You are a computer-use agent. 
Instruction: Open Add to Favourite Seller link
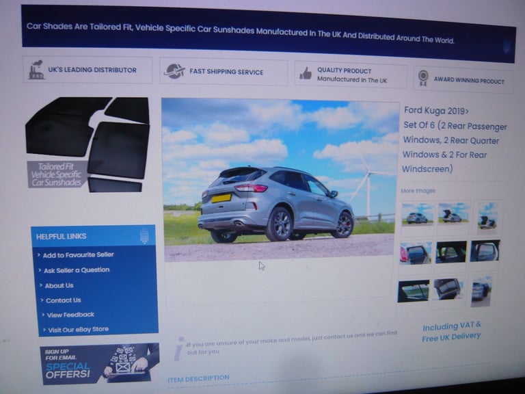pos(79,255)
